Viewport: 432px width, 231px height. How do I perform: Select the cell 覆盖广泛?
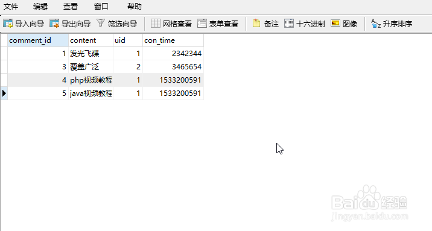91,66
